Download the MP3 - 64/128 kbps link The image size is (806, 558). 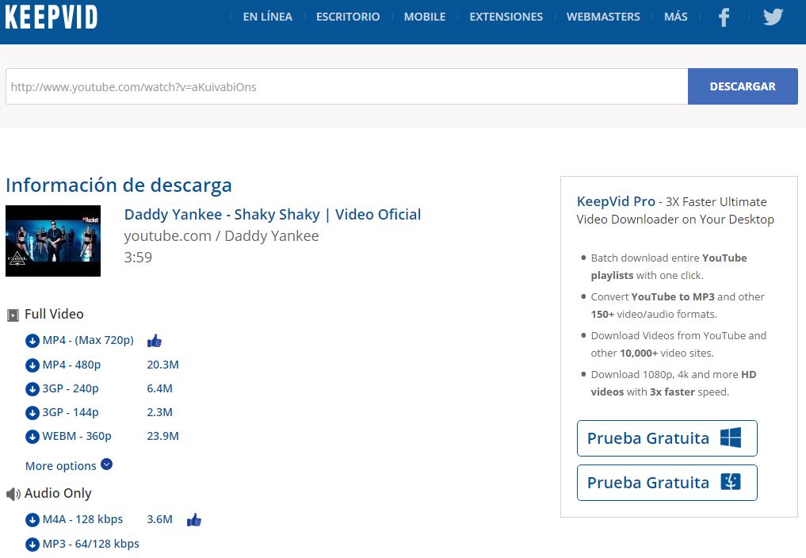pos(90,544)
